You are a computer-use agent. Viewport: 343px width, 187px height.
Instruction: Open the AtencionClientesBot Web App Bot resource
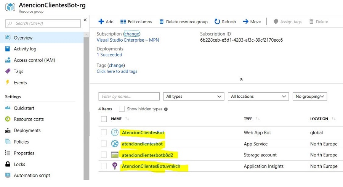pyautogui.click(x=143, y=132)
